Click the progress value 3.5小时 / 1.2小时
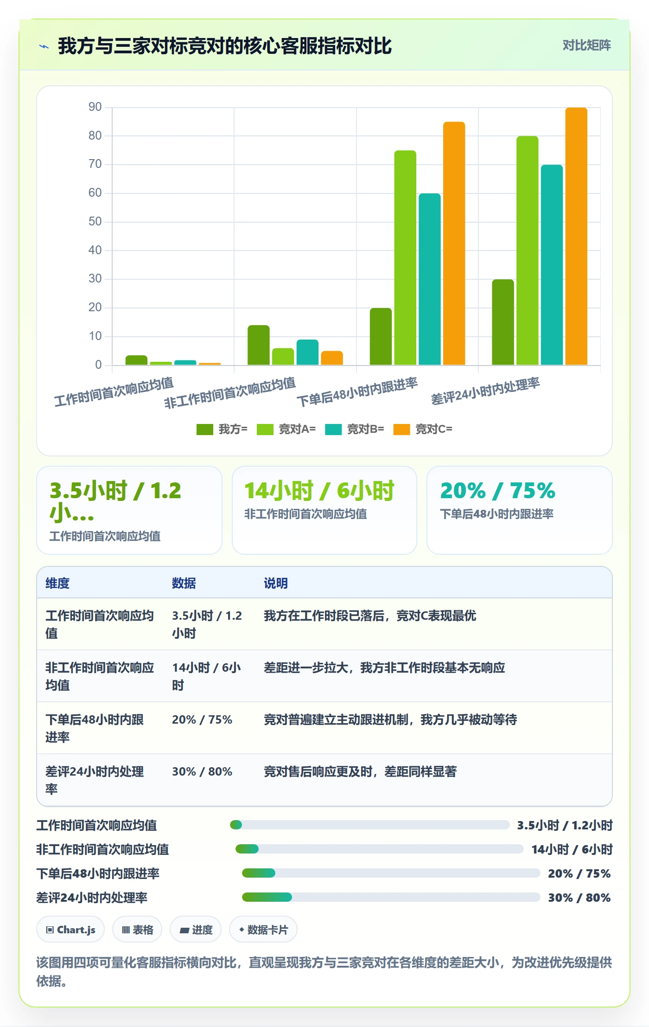Image resolution: width=649 pixels, height=1027 pixels. click(565, 825)
